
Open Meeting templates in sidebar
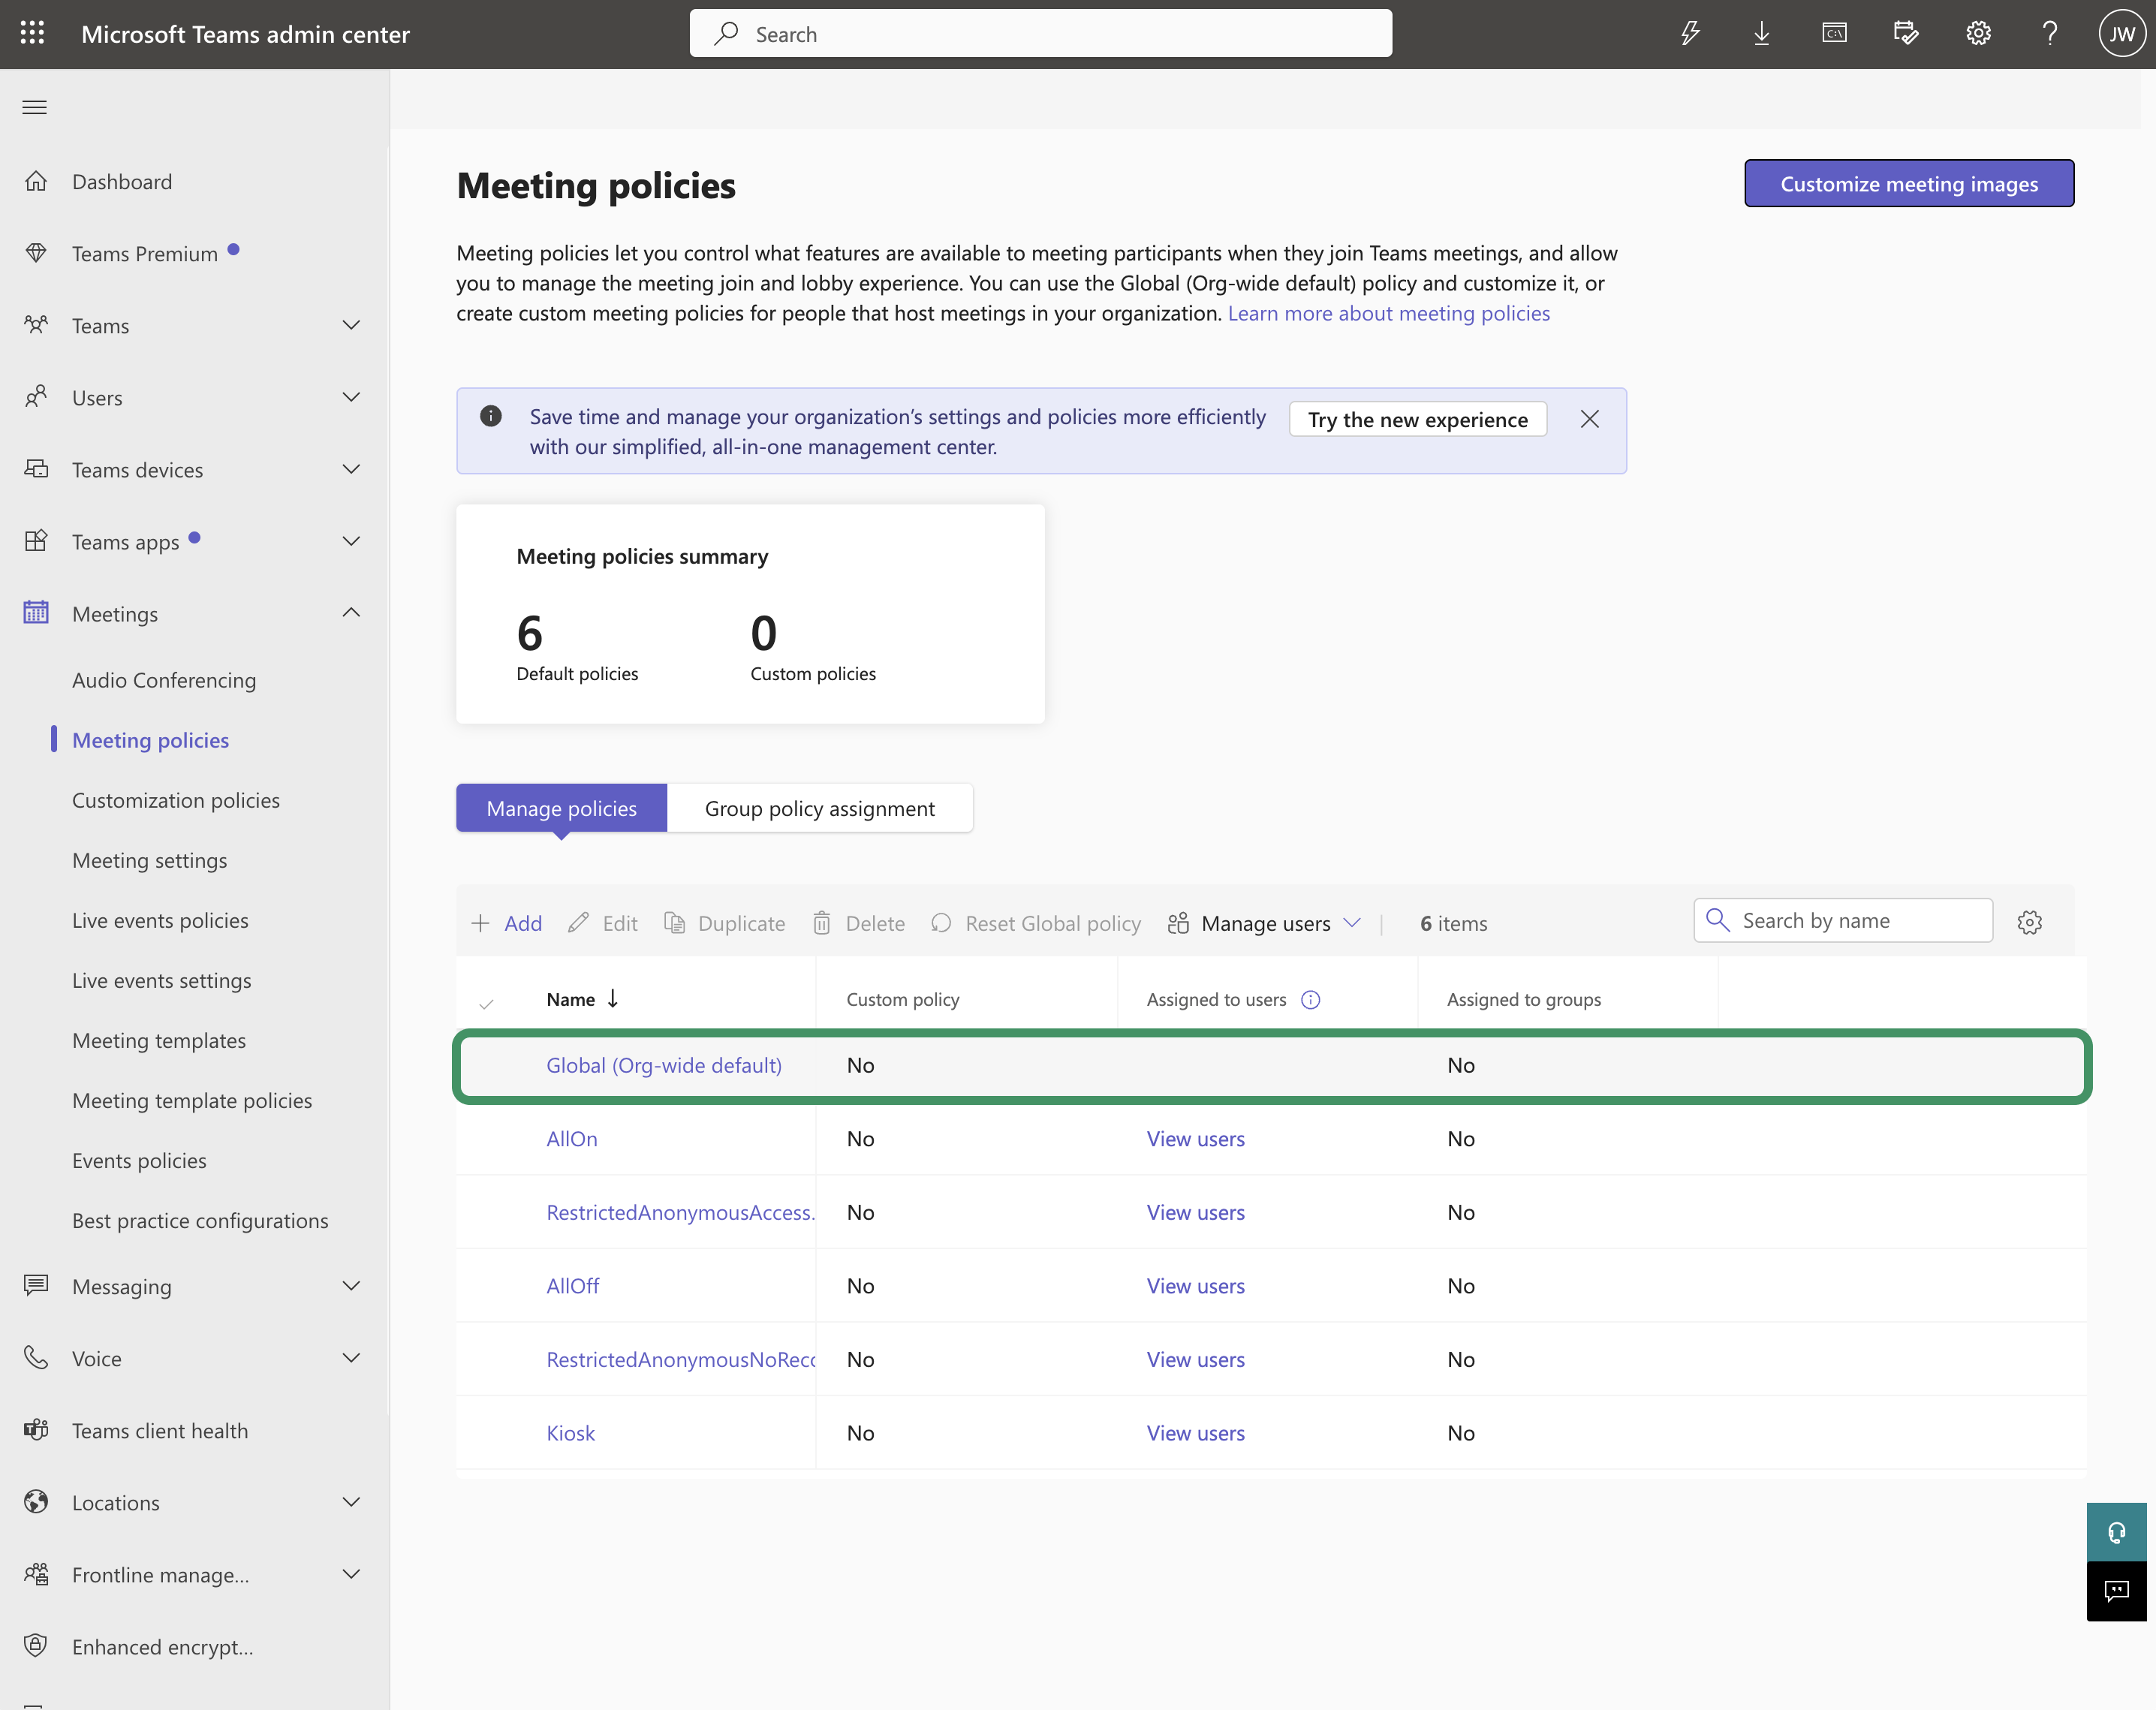tap(159, 1040)
